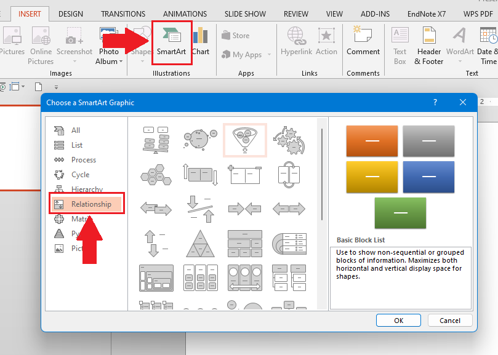Insert Date & Time

point(488,43)
